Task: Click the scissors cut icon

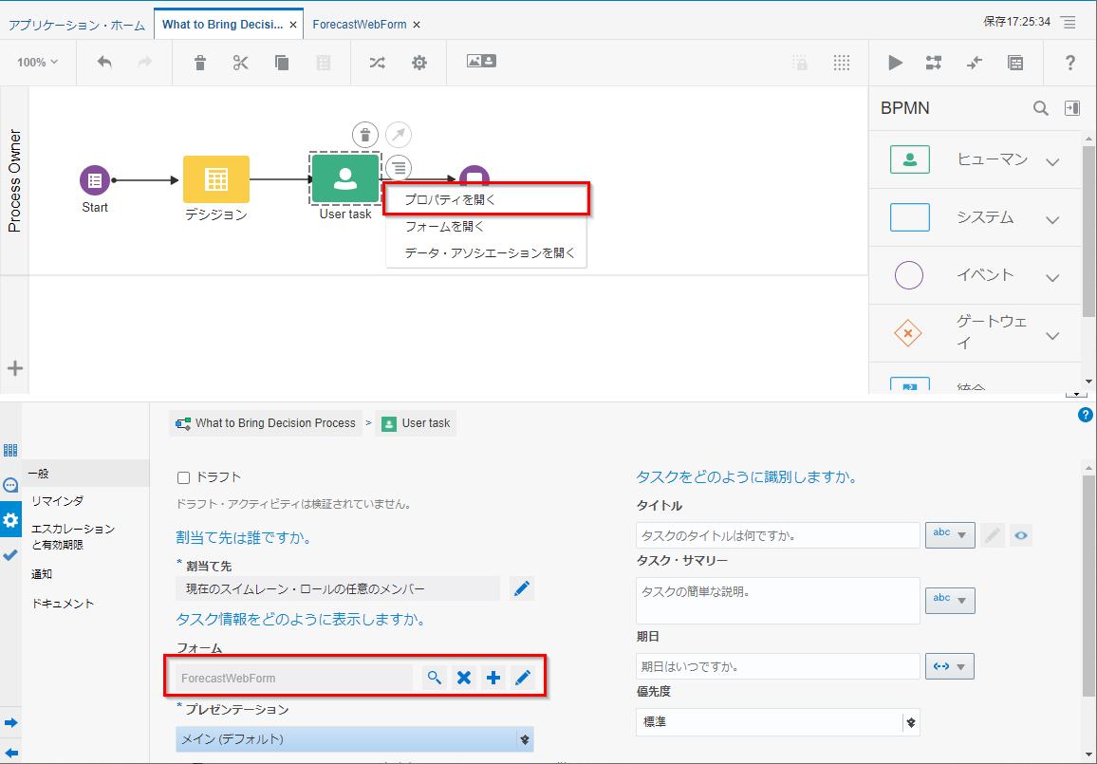Action: coord(240,63)
